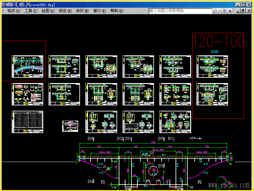Click the "D12" label
This screenshot has width=254, height=191.
(x=120, y=138)
